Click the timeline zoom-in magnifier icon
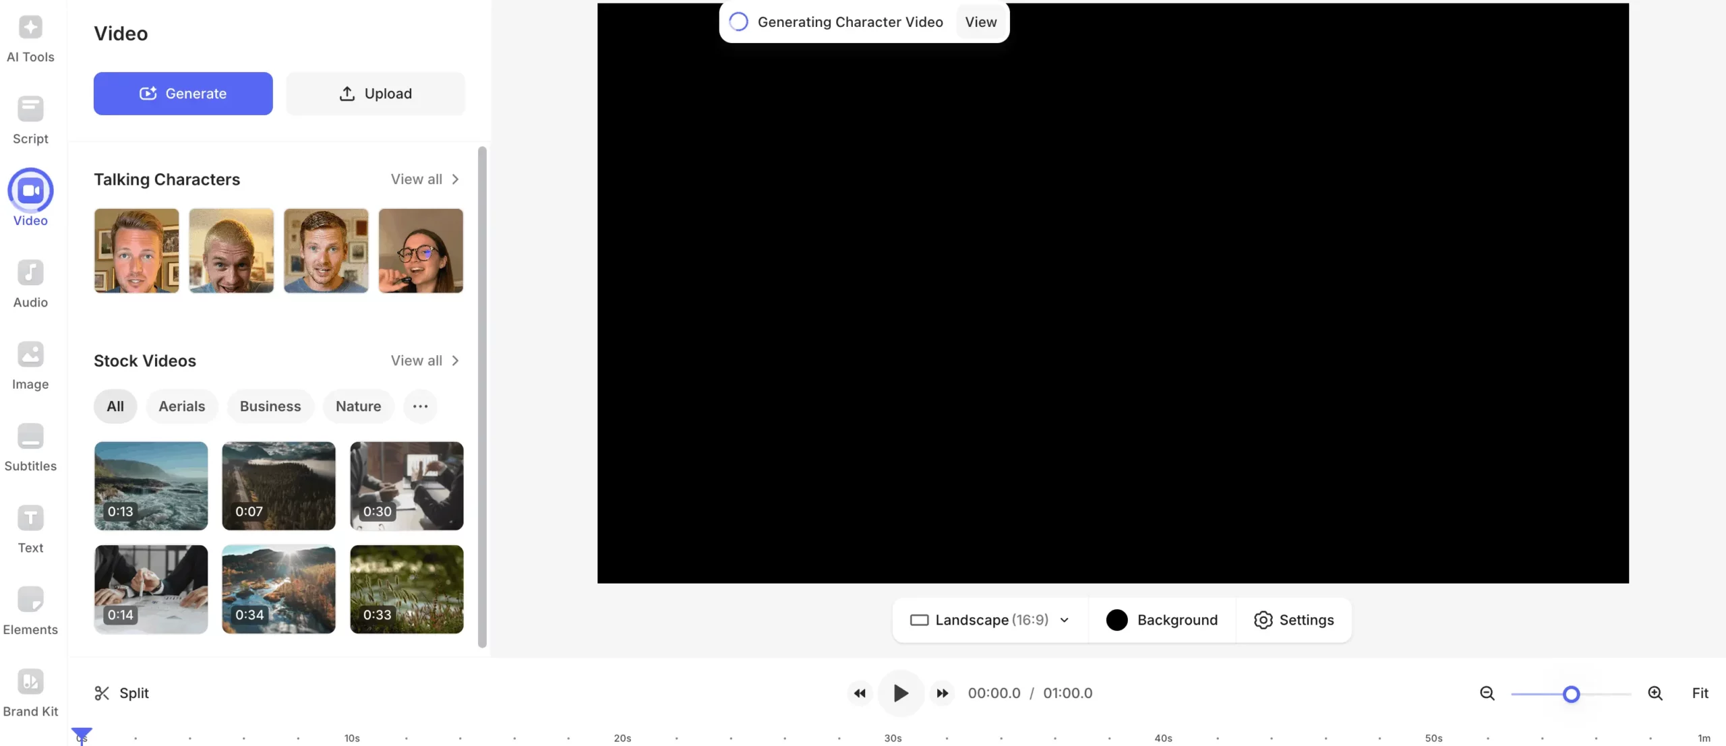The width and height of the screenshot is (1726, 746). click(1655, 693)
